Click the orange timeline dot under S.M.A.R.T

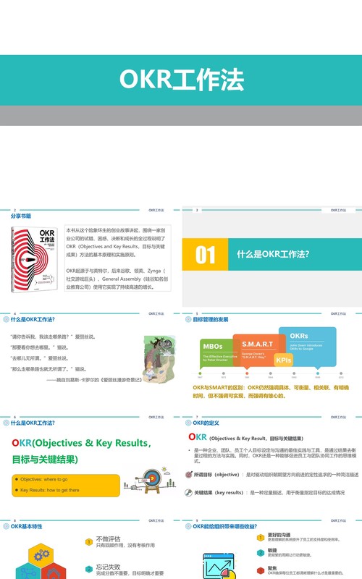tap(247, 373)
